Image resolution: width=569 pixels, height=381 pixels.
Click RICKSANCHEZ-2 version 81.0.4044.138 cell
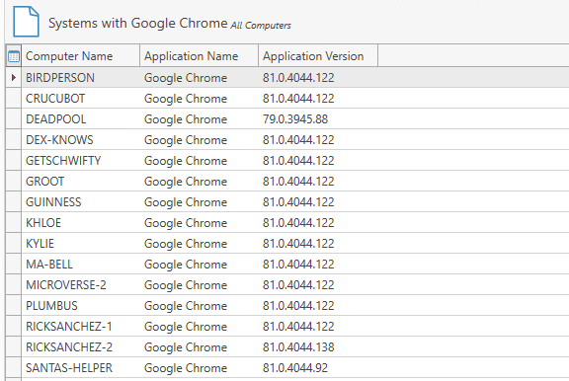pyautogui.click(x=318, y=347)
